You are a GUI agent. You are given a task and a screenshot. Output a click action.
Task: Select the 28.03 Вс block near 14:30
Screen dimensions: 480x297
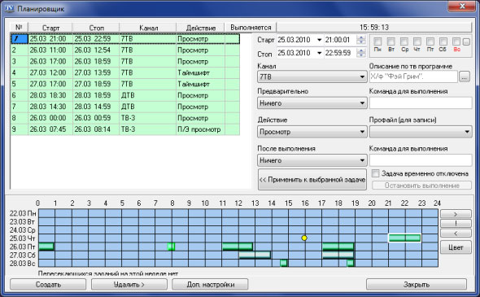pyautogui.click(x=284, y=263)
